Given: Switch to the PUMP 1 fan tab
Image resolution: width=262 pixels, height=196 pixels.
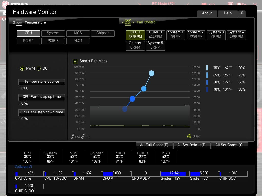Looking at the screenshot, I should pos(156,35).
